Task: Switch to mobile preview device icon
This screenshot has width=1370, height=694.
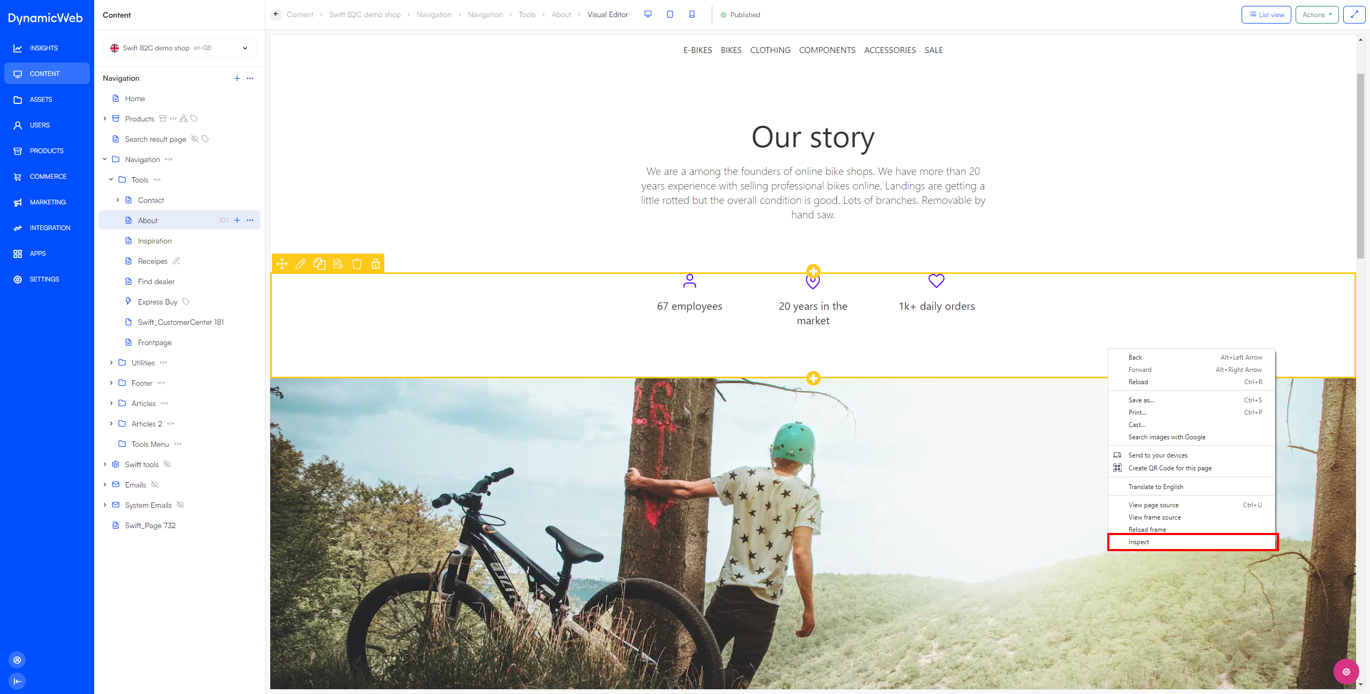Action: 692,14
